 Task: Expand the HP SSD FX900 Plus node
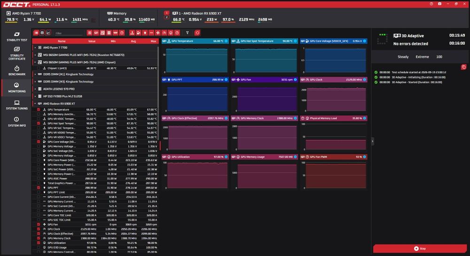tap(35, 96)
